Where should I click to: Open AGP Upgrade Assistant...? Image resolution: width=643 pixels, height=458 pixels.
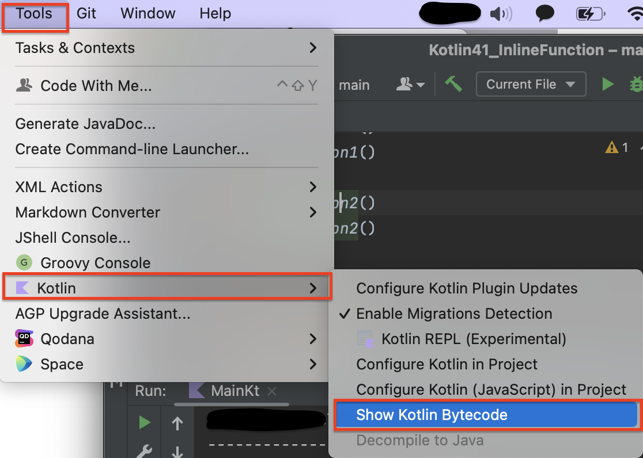pyautogui.click(x=167, y=314)
